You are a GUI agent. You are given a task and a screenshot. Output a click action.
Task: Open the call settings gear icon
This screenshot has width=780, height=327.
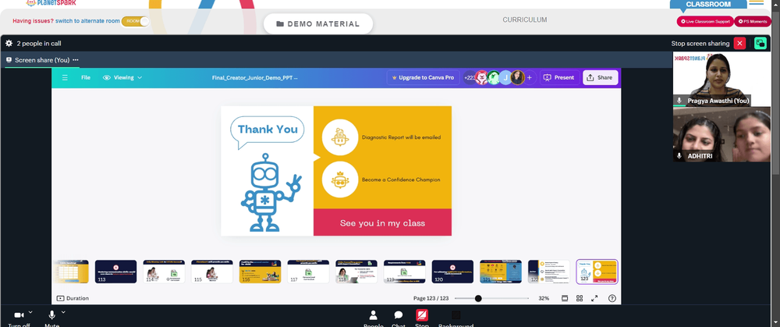[x=9, y=43]
